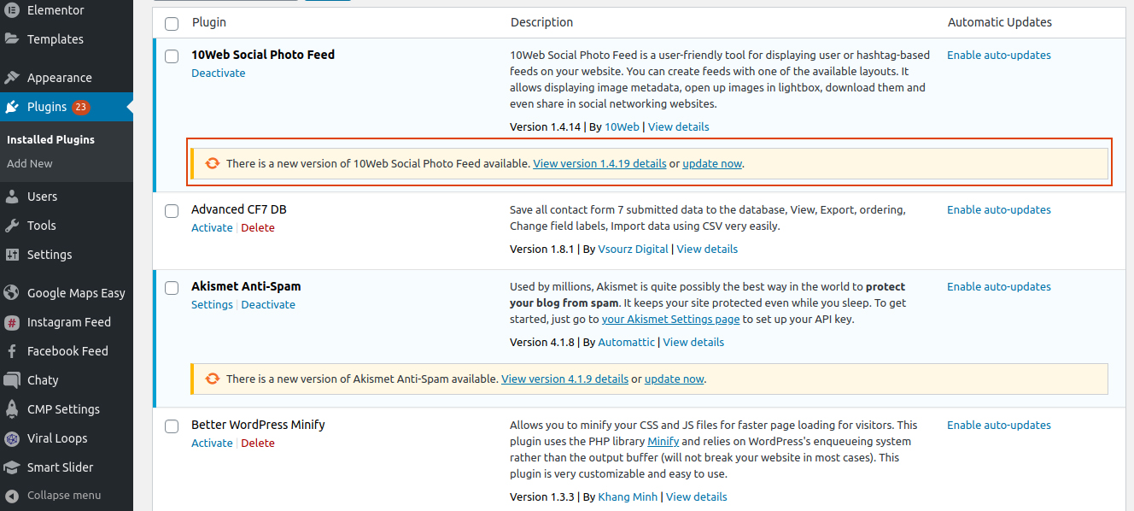
Task: Enable auto-updates for 10Web Social Photo Feed
Action: [999, 55]
